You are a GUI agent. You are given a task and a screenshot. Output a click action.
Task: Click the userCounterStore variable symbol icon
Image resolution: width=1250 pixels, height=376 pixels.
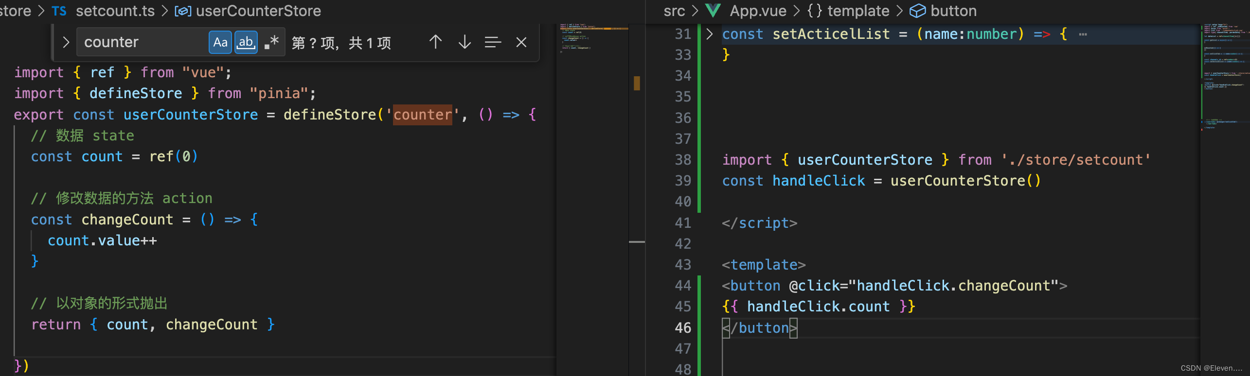(183, 11)
